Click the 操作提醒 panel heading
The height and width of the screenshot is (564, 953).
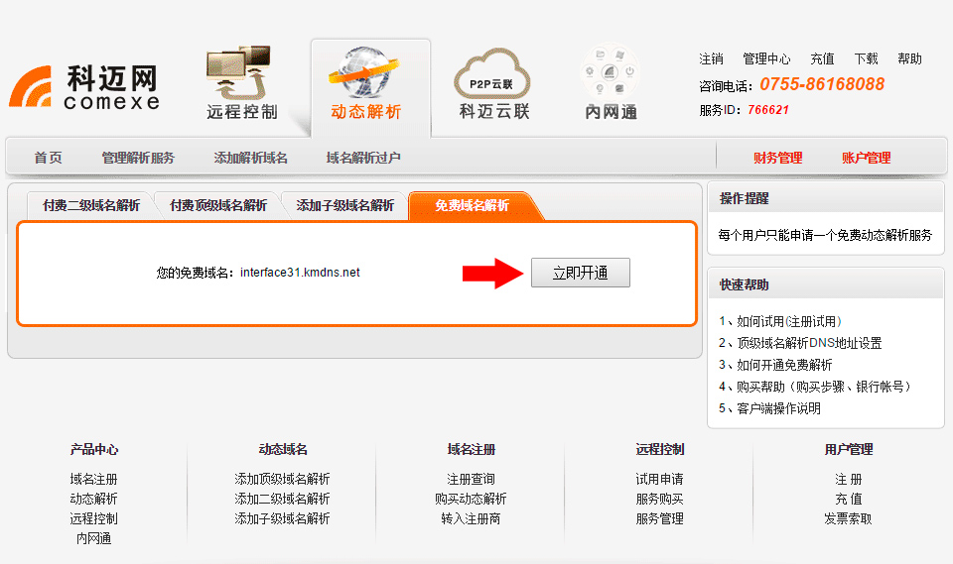point(744,198)
